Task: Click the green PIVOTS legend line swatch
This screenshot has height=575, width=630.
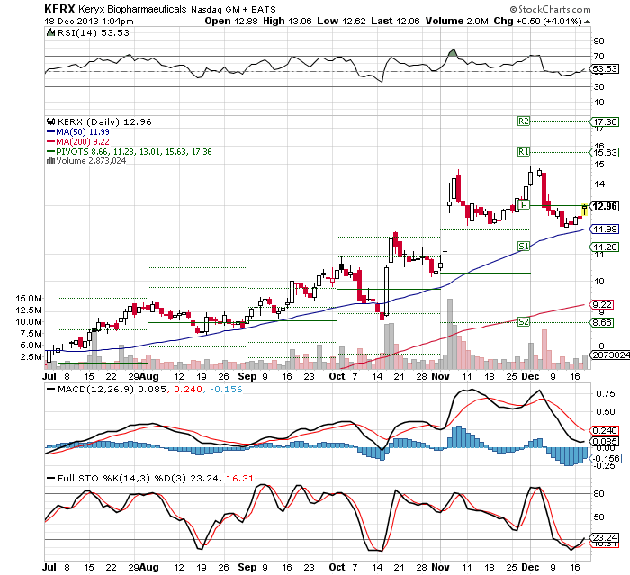Action: click(50, 151)
